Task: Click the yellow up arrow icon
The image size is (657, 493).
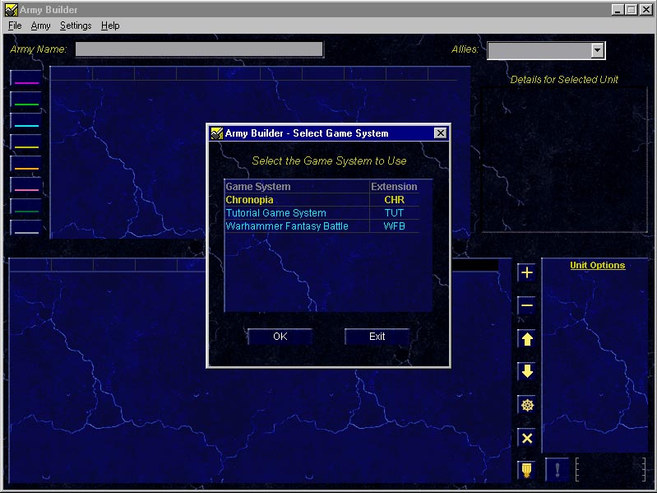Action: pyautogui.click(x=527, y=339)
